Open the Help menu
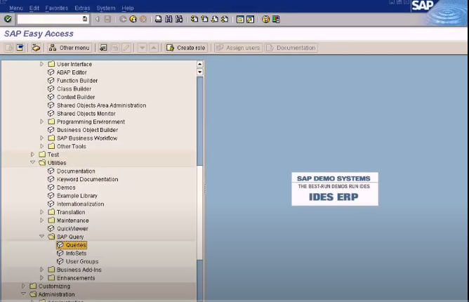Screen dimensions: 469x302 128,8
